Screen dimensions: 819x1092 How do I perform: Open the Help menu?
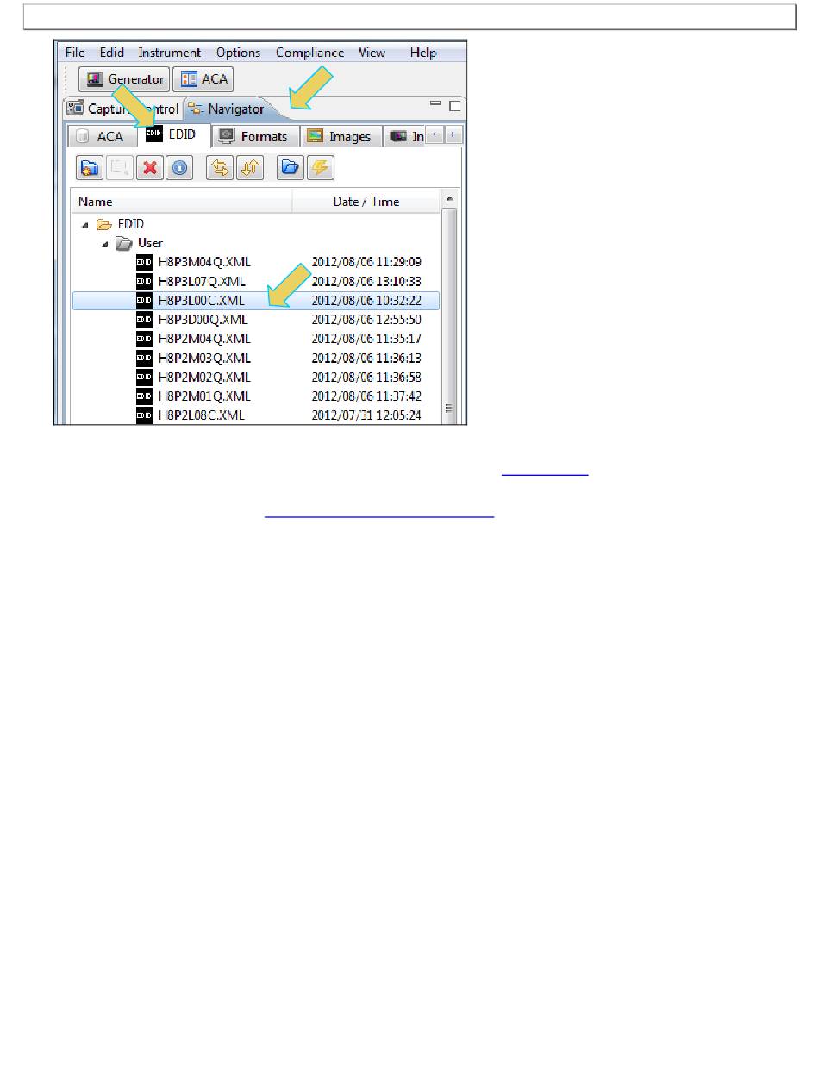423,53
